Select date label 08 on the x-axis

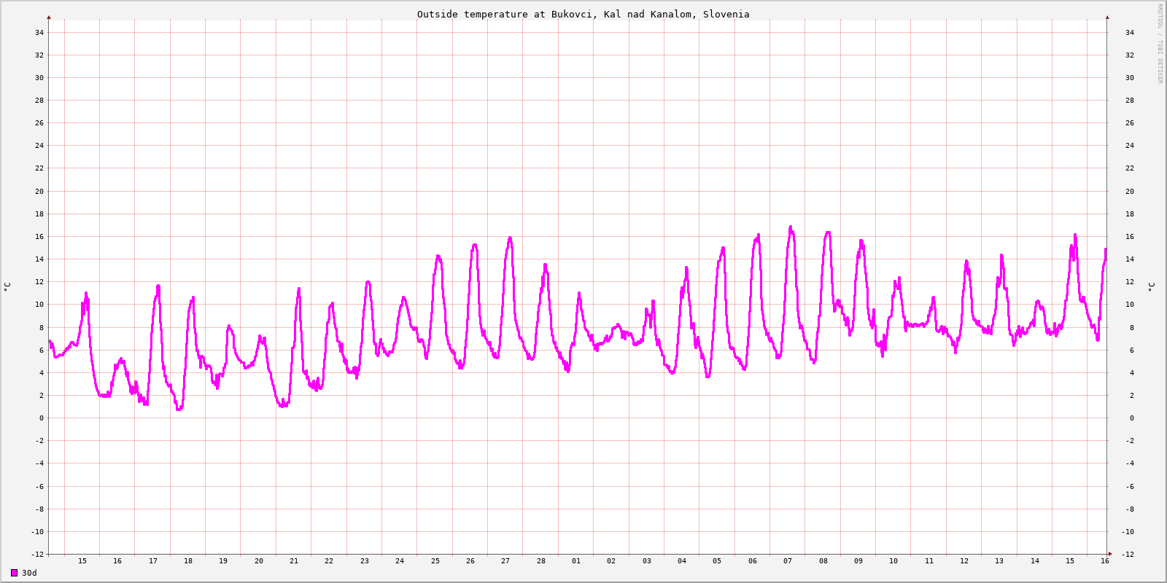[823, 561]
